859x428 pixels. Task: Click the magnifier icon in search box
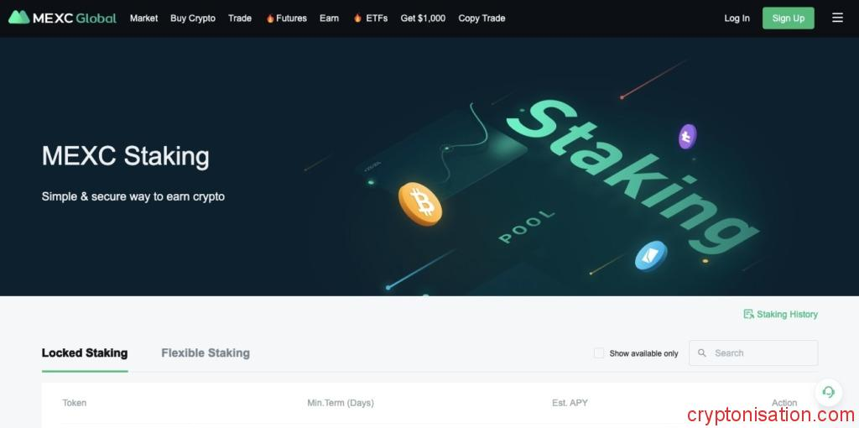tap(702, 353)
